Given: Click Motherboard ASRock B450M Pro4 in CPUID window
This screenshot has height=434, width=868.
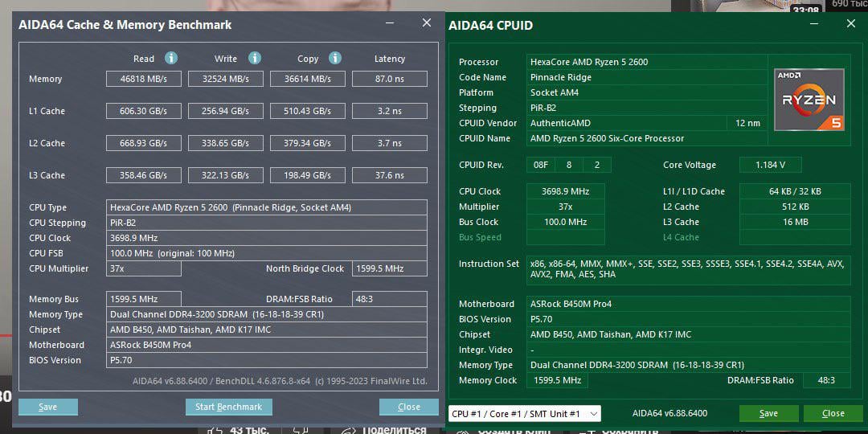Looking at the screenshot, I should 688,304.
